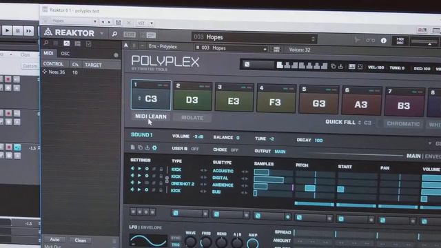Select the C3 sound pad 1
This screenshot has width=441, height=248.
pyautogui.click(x=151, y=95)
